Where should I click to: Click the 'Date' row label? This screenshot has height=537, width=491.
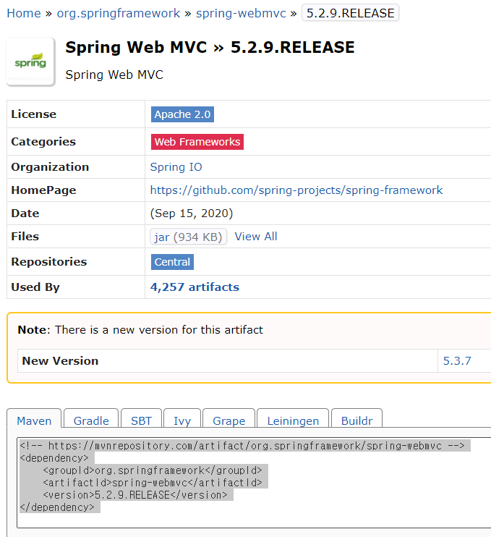[x=25, y=213]
